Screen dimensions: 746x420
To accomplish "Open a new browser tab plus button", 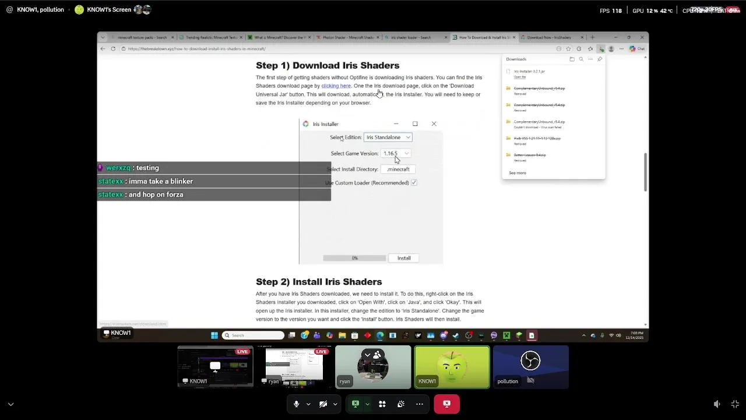I will tap(593, 37).
